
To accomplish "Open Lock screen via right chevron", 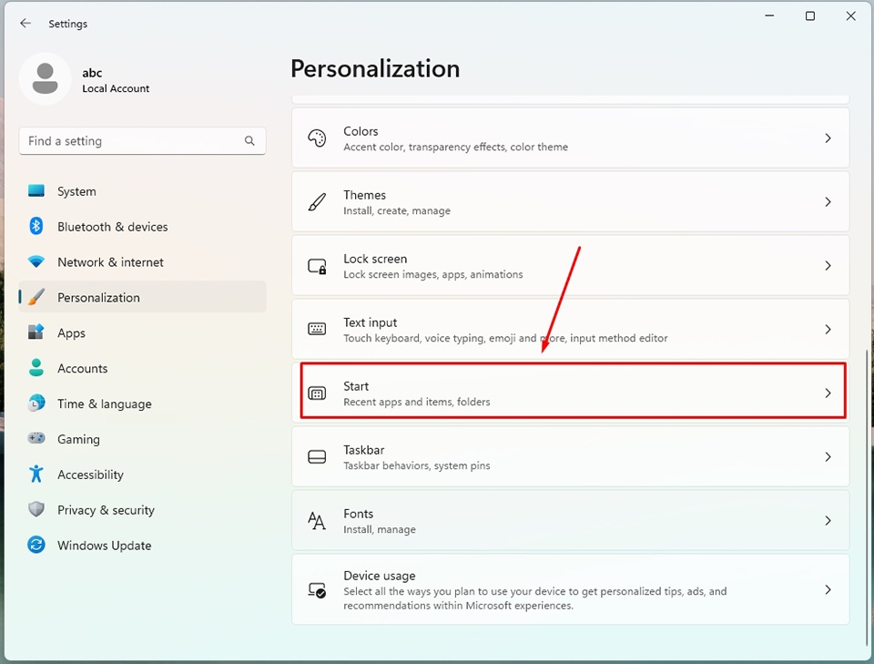I will tap(828, 265).
